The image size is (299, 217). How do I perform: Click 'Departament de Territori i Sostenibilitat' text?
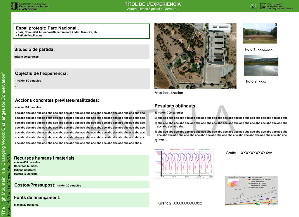pos(34,8)
